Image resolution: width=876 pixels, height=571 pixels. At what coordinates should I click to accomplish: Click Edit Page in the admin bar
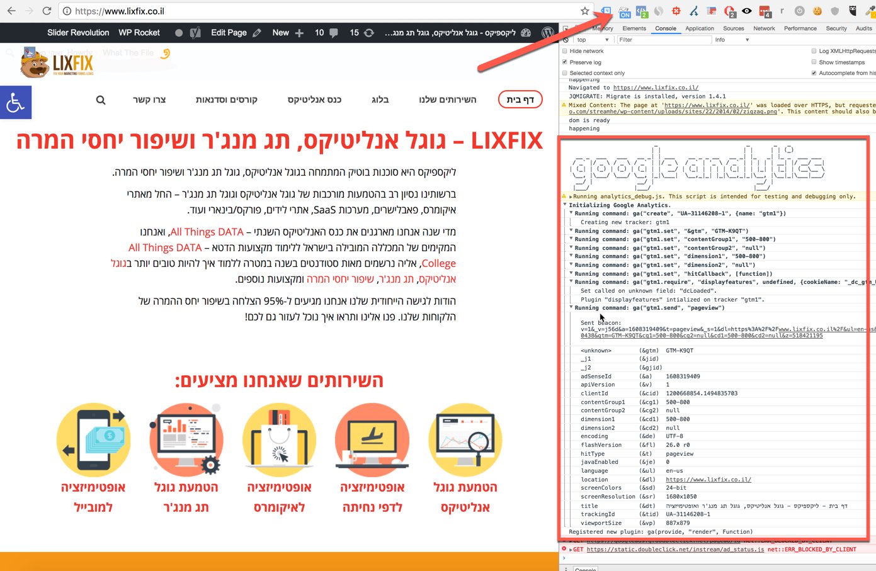[236, 33]
